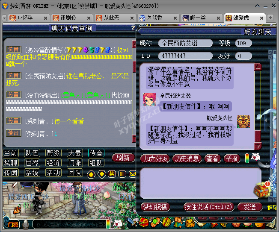Select the 组队 channel filter
The width and height of the screenshot is (279, 232).
(x=96, y=163)
